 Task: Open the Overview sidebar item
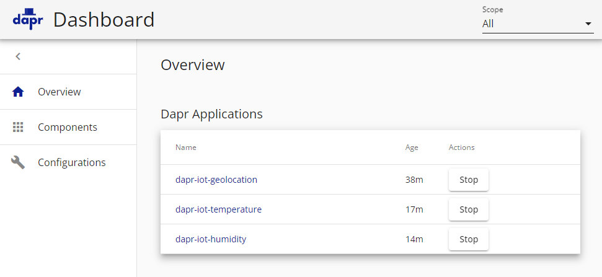click(68, 92)
